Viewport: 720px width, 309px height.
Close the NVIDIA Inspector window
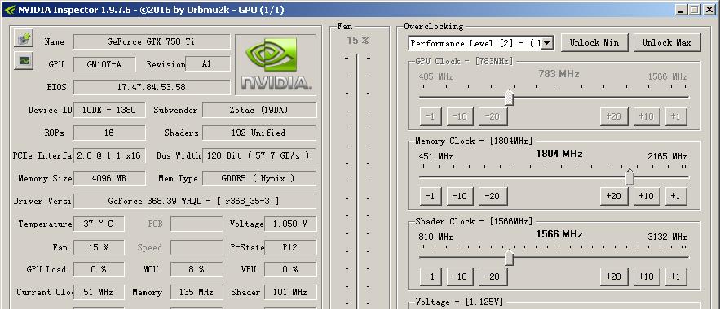click(x=709, y=10)
